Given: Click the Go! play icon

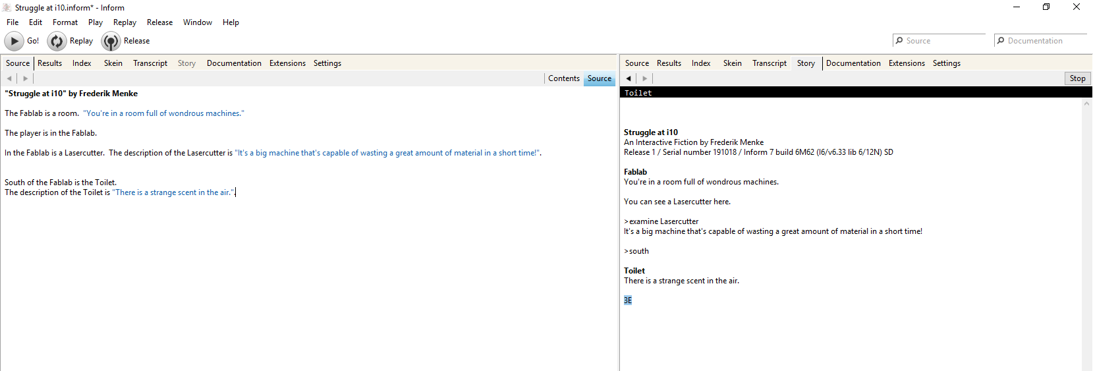Looking at the screenshot, I should 14,41.
